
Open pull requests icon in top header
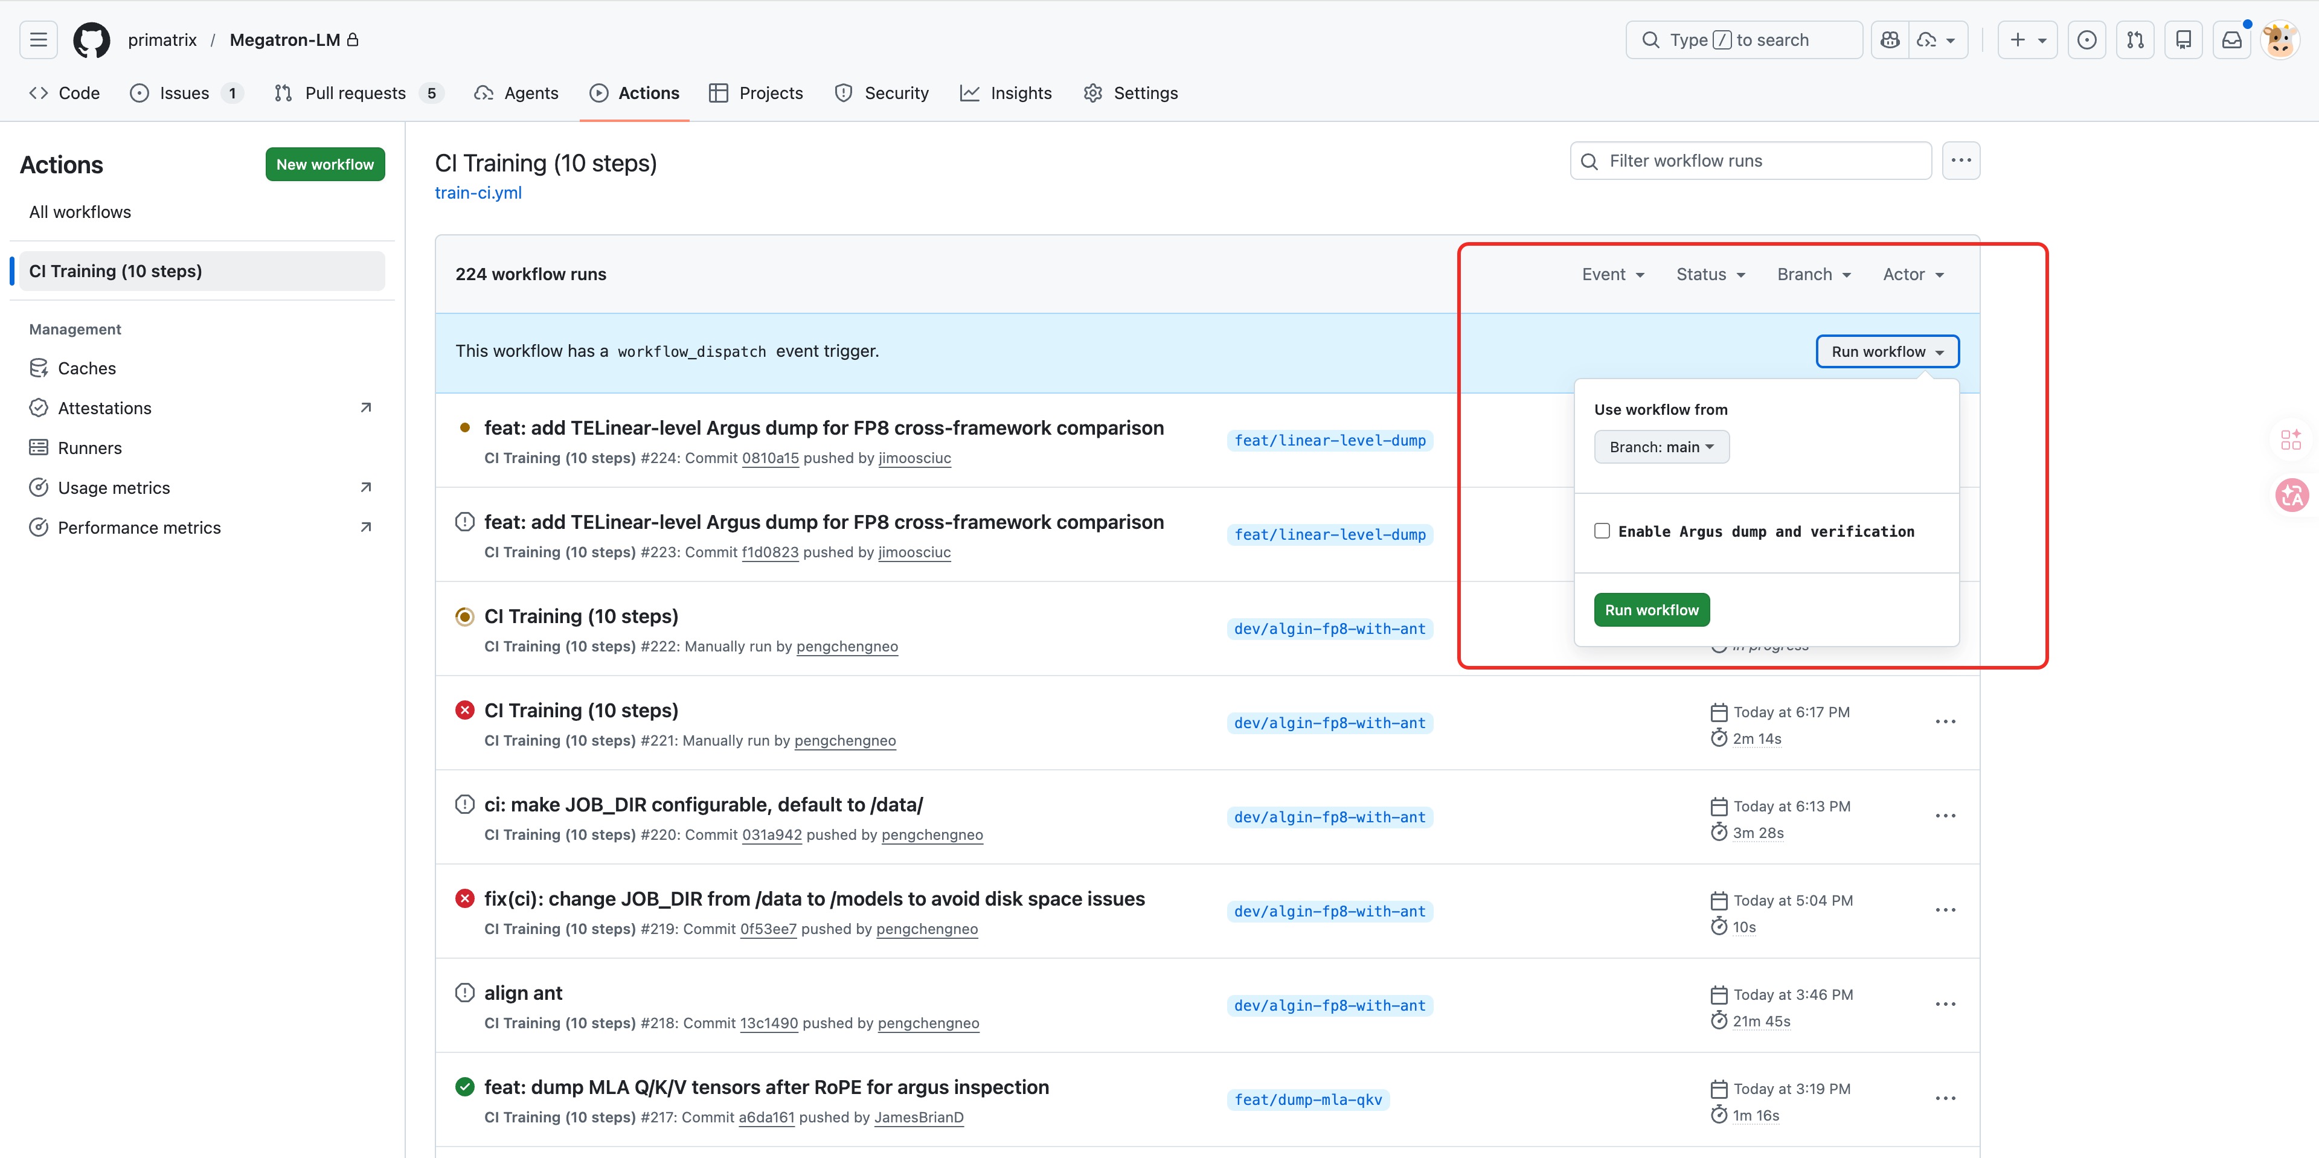[x=2134, y=40]
